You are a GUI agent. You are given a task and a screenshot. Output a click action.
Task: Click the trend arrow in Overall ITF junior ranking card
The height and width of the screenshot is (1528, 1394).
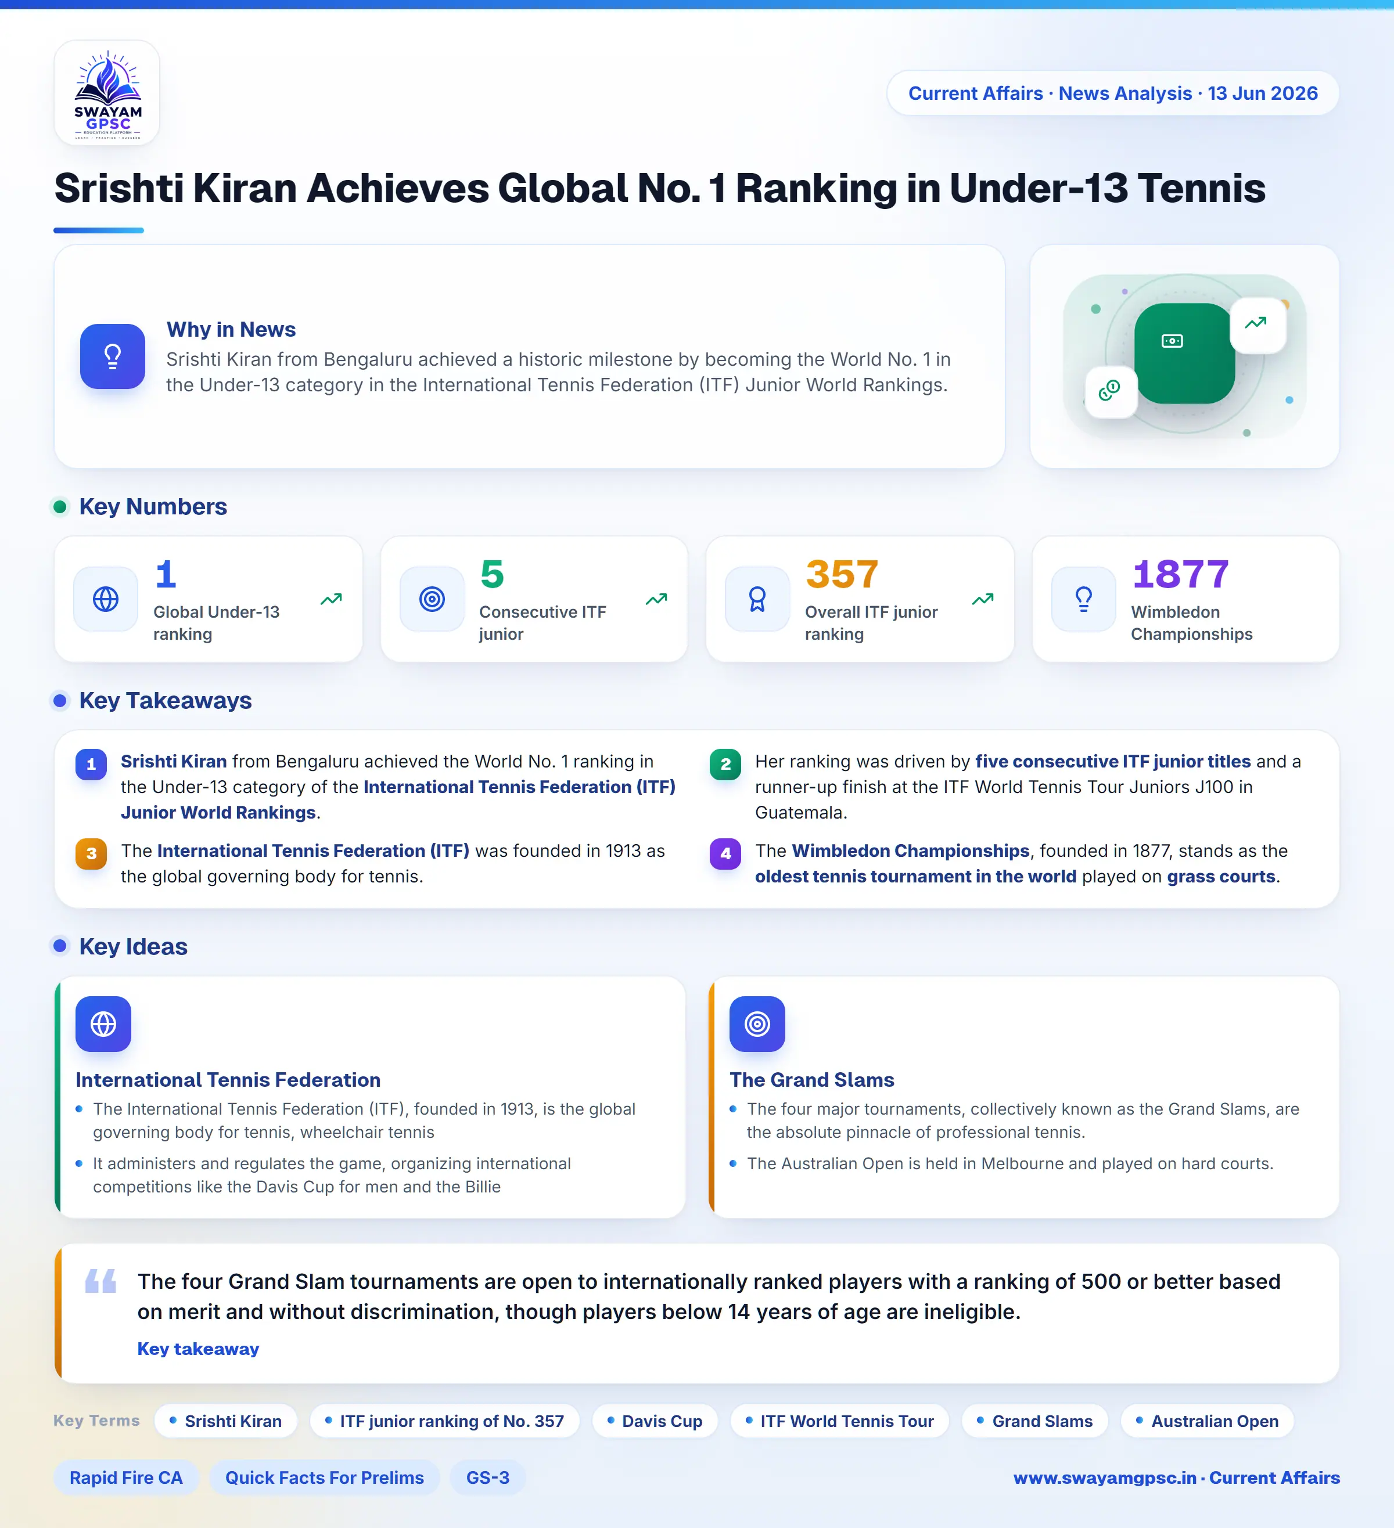point(982,600)
